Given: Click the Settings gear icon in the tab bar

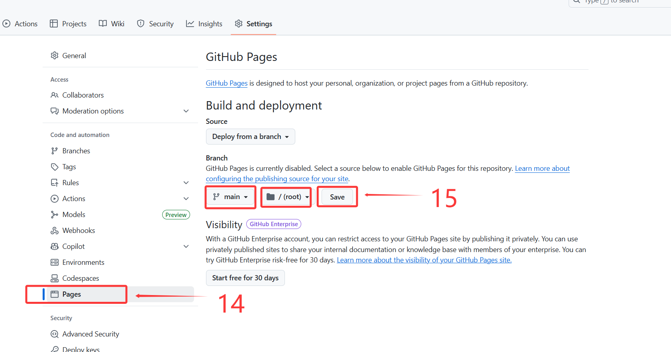Looking at the screenshot, I should 239,23.
